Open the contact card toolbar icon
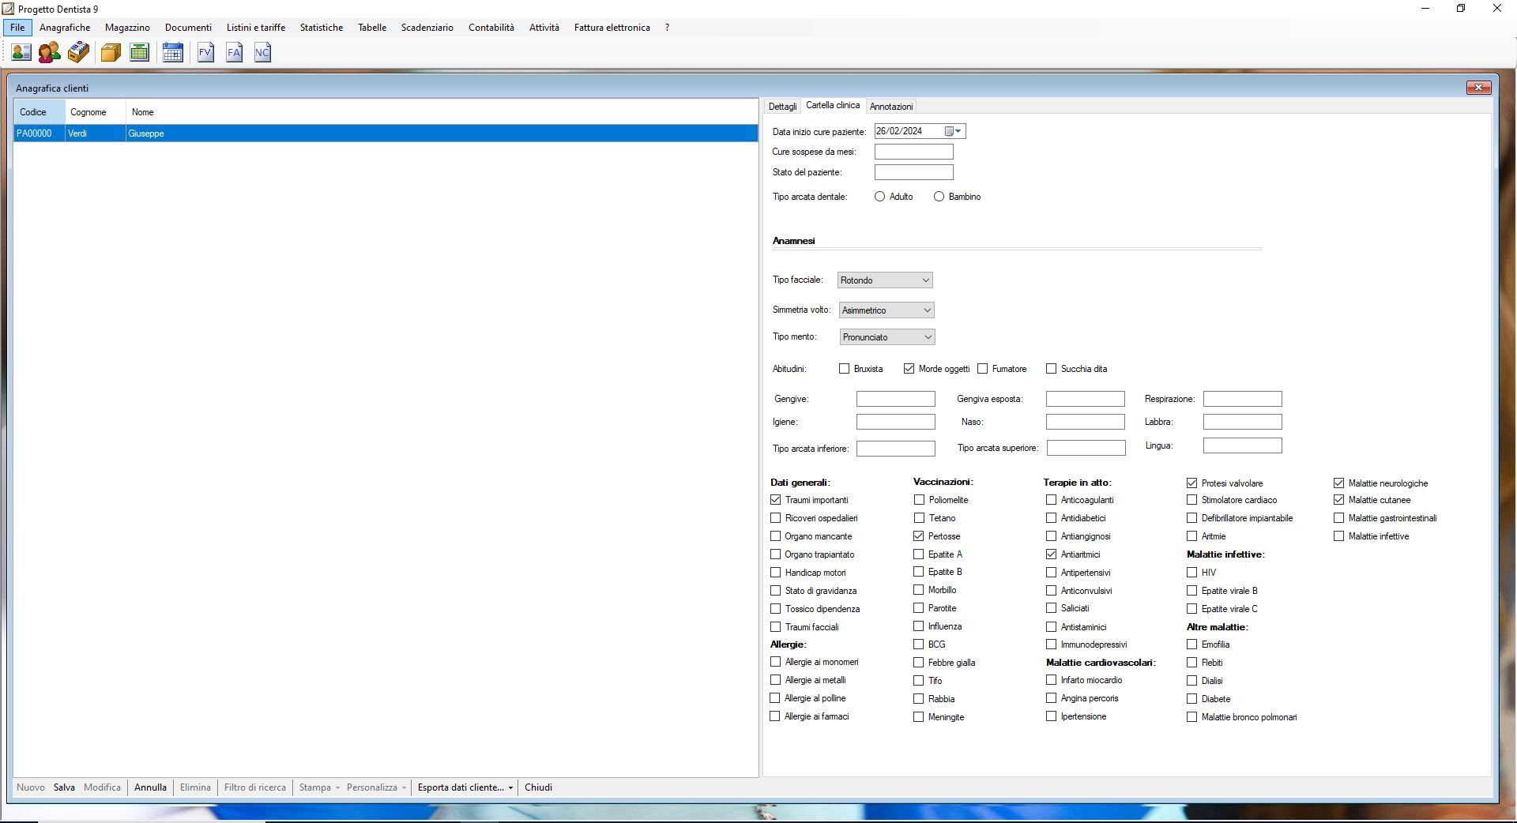 pyautogui.click(x=21, y=53)
